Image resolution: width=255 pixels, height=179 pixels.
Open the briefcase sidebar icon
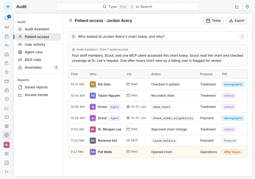coord(7,90)
